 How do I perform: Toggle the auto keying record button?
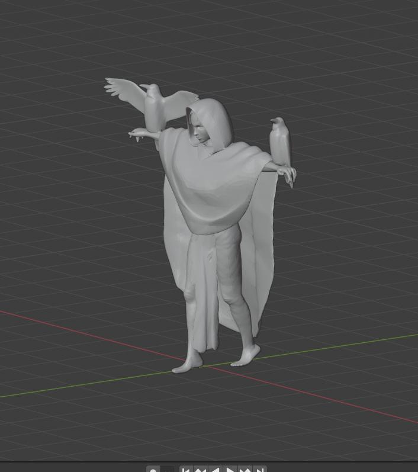pyautogui.click(x=153, y=470)
